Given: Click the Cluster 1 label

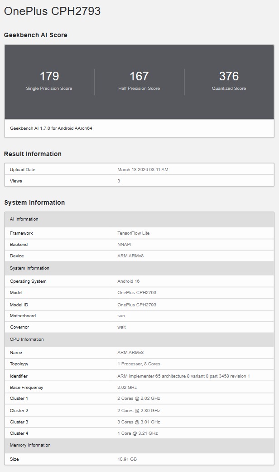Looking at the screenshot, I should (19, 398).
